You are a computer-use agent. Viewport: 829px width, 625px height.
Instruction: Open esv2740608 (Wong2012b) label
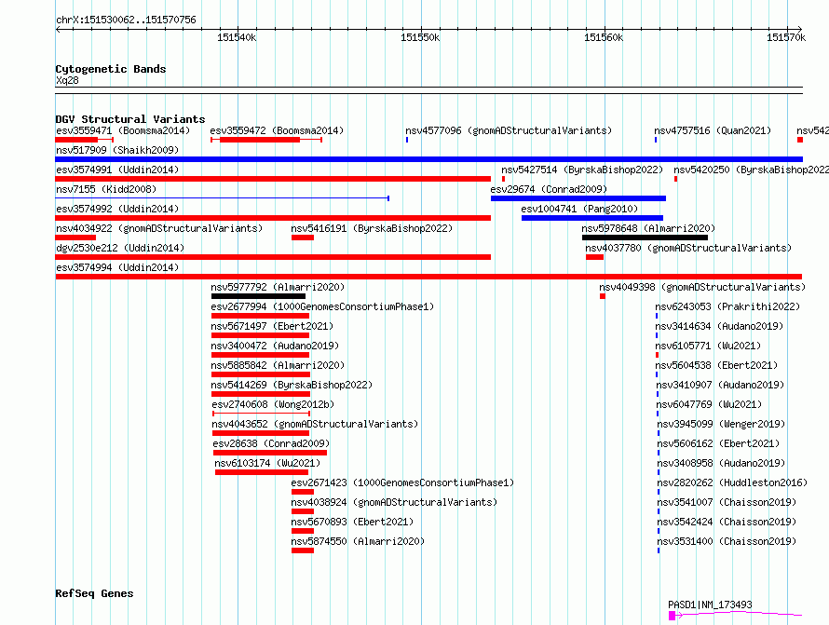pyautogui.click(x=273, y=404)
